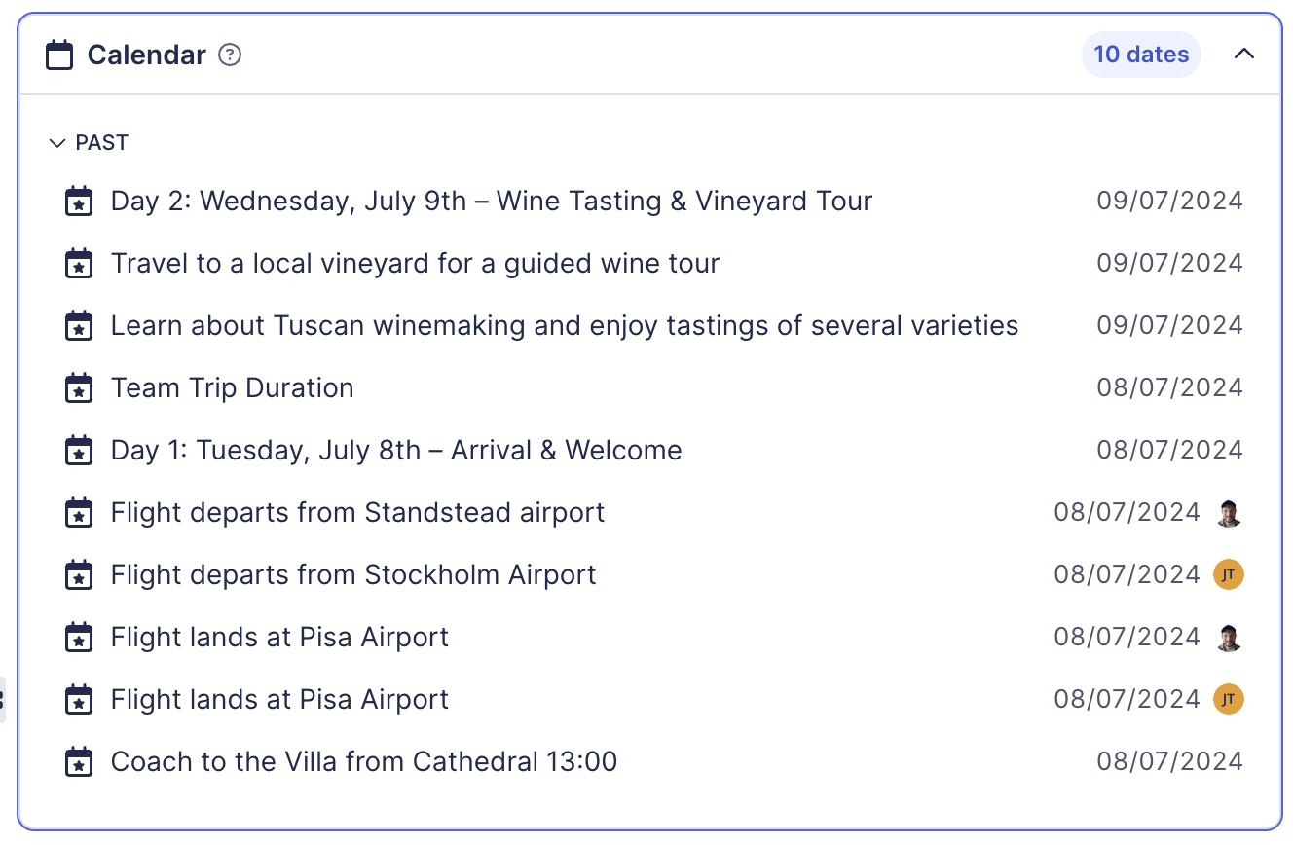This screenshot has height=845, width=1293.
Task: Open Travel to a local vineyard entry
Action: click(415, 264)
